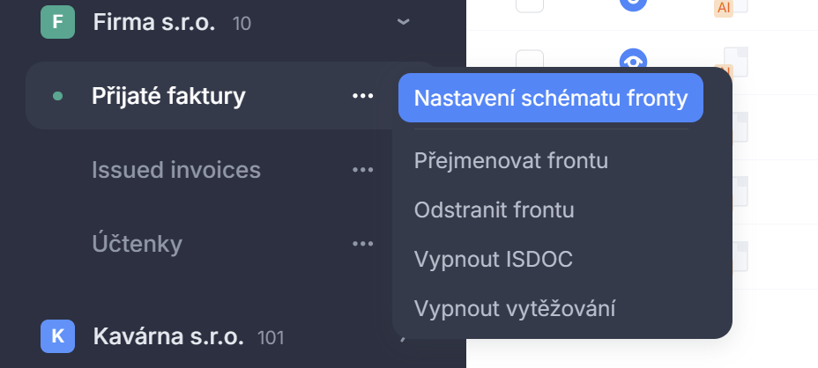This screenshot has width=818, height=368.
Task: Select the Přijaté faktury queue label
Action: point(168,96)
